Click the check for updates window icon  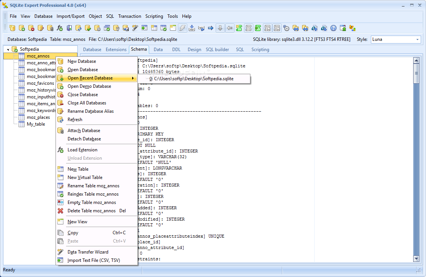(x=343, y=28)
